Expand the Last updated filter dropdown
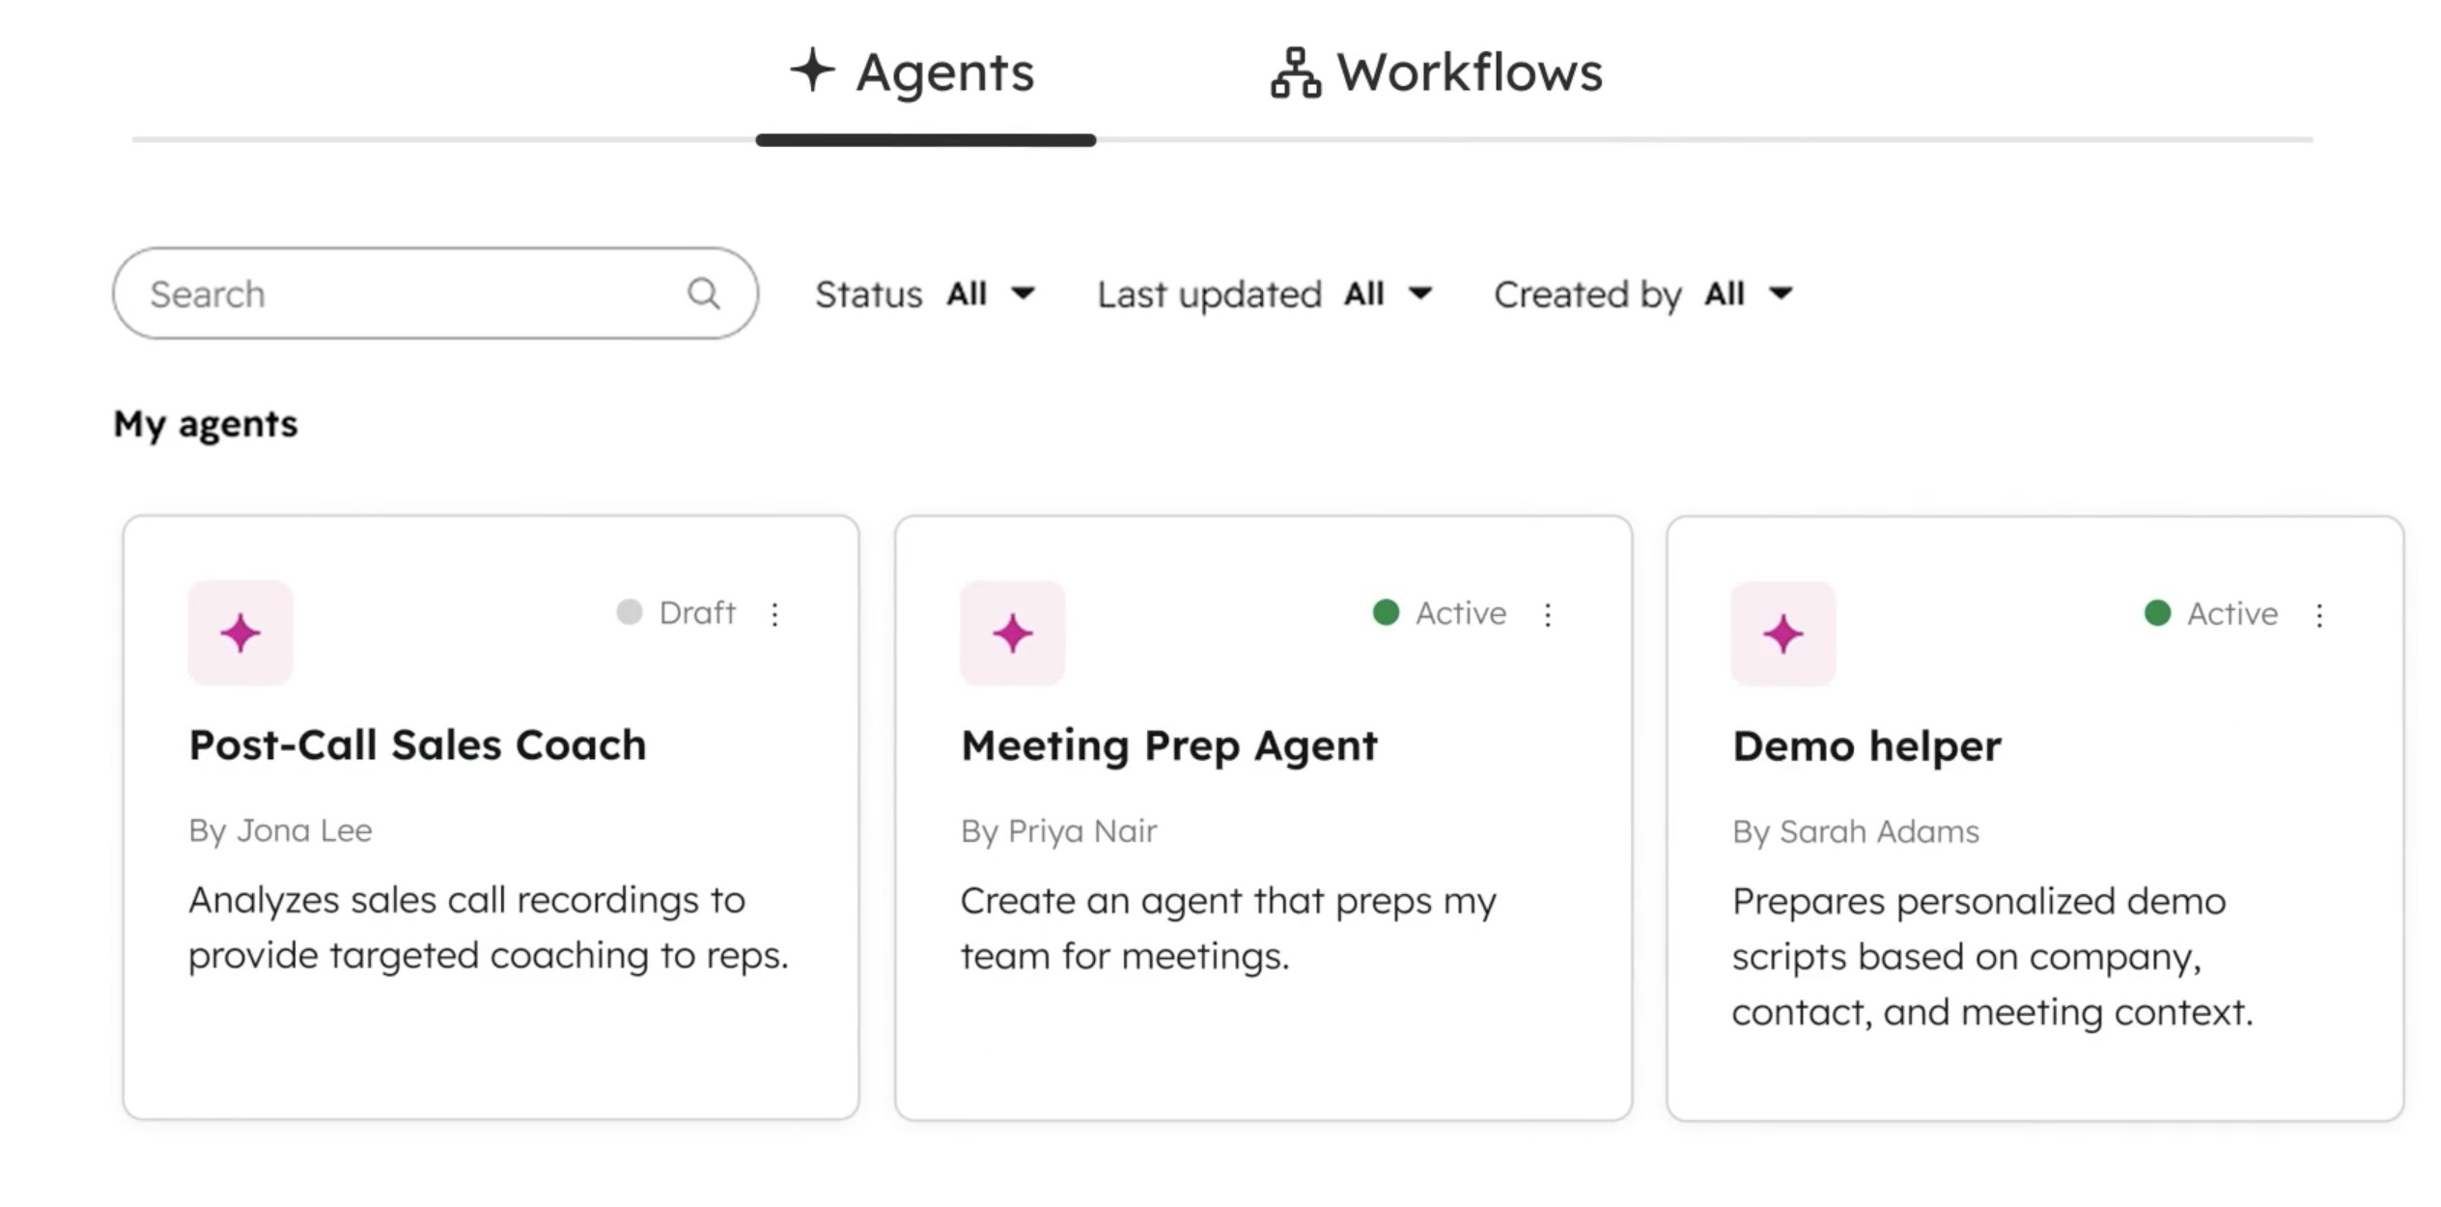This screenshot has width=2441, height=1207. tap(1265, 294)
